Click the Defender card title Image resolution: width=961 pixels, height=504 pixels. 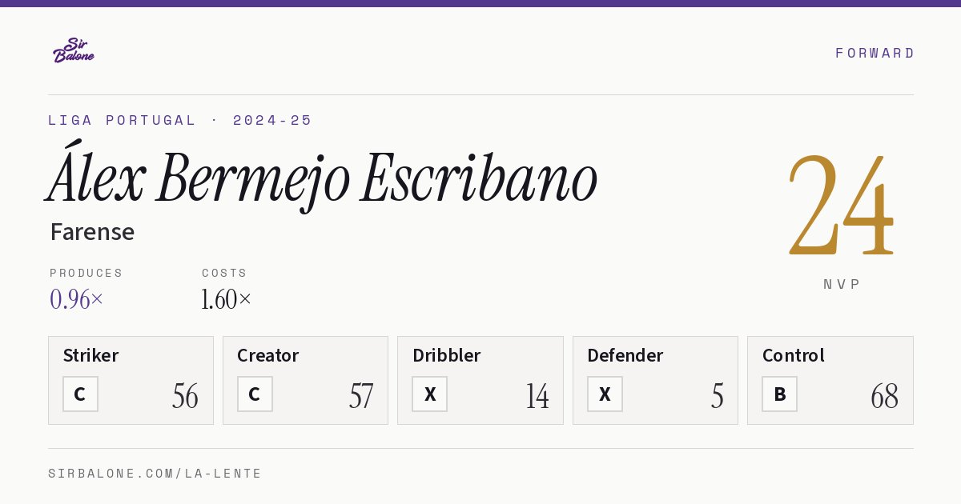tap(625, 355)
